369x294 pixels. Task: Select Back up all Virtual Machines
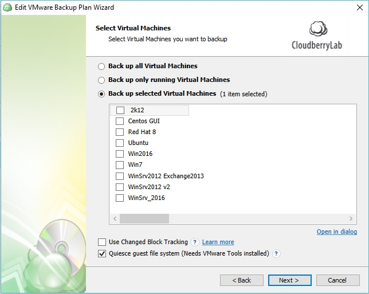(x=102, y=66)
